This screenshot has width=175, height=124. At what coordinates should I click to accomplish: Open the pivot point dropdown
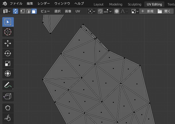click(x=91, y=11)
